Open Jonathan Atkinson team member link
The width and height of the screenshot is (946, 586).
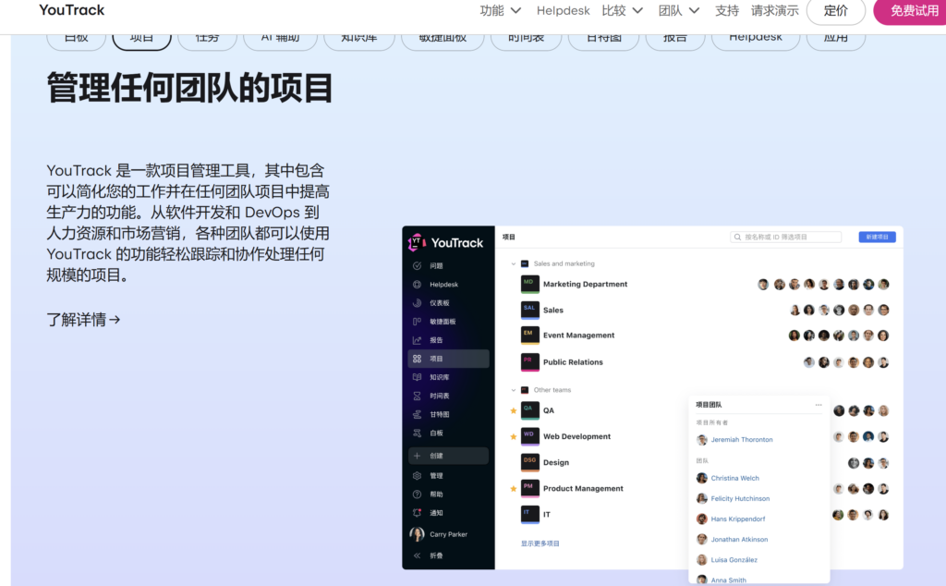click(x=739, y=540)
